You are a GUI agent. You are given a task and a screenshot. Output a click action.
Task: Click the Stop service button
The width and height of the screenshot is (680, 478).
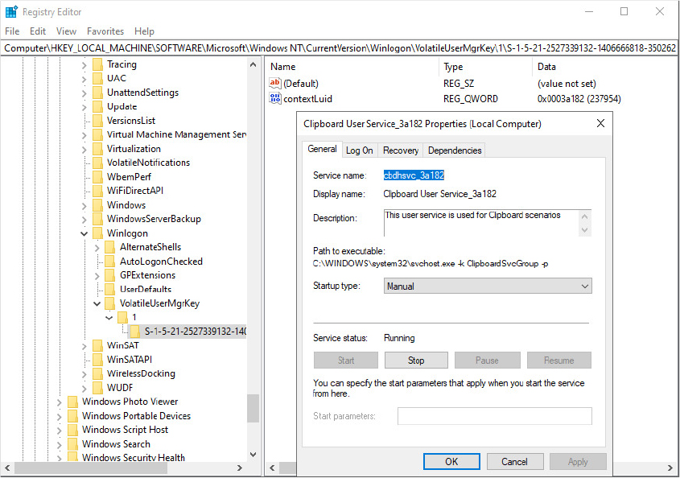click(416, 361)
